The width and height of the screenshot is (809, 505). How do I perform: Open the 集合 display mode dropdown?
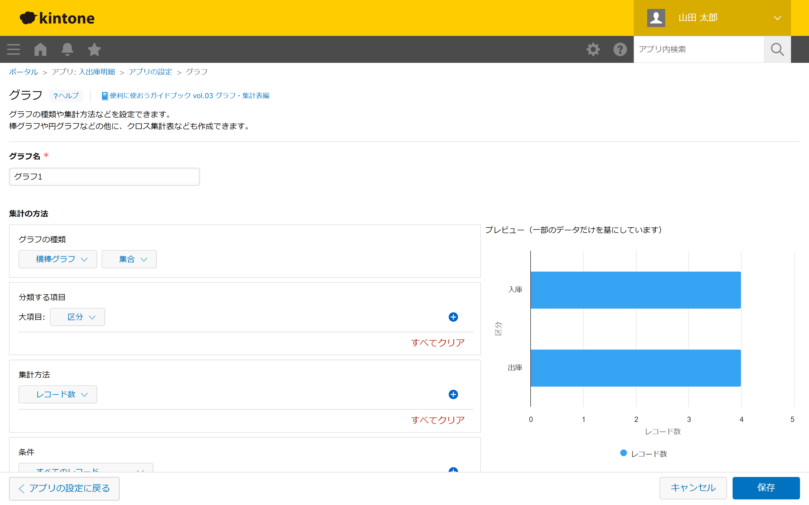129,259
